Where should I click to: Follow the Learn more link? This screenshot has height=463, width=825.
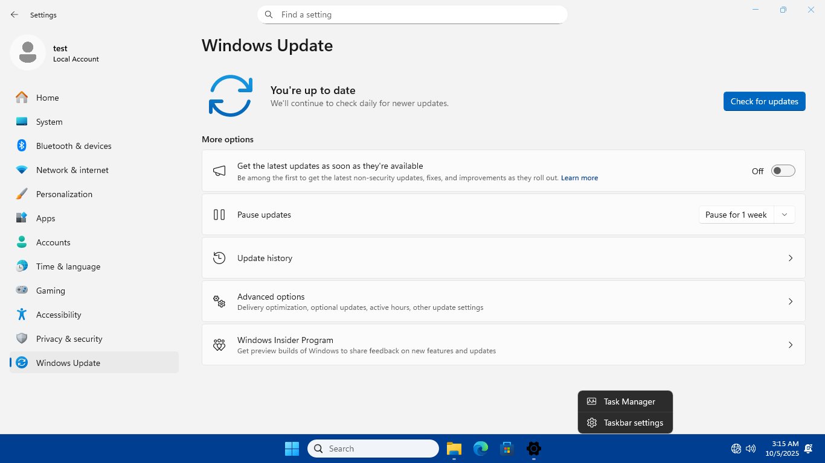click(x=579, y=178)
